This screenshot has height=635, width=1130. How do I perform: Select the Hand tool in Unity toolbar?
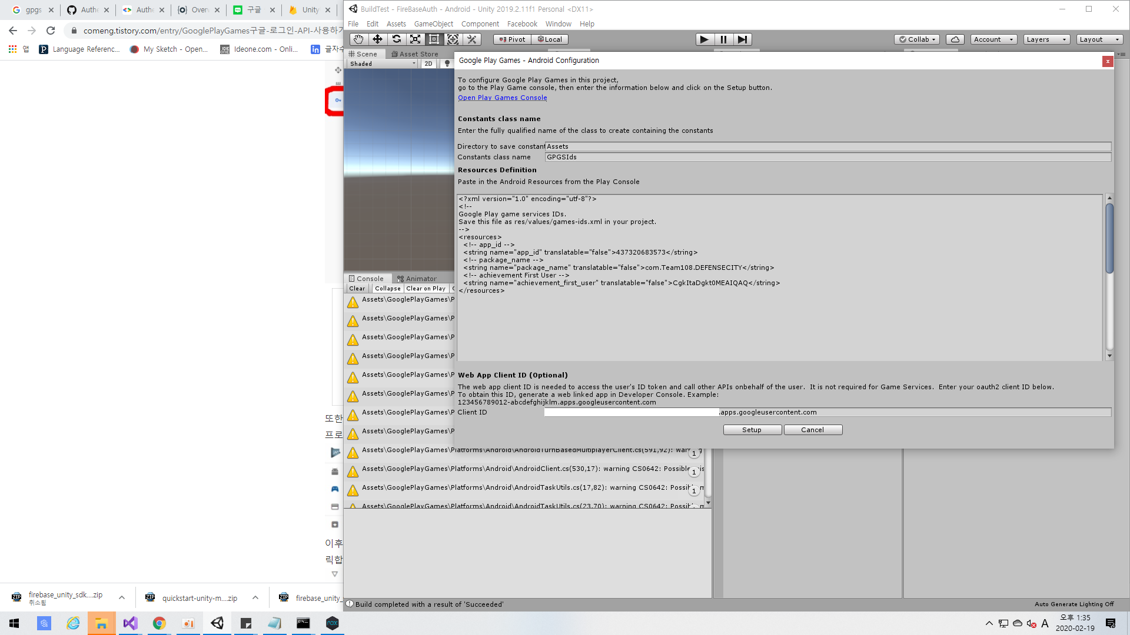tap(358, 39)
